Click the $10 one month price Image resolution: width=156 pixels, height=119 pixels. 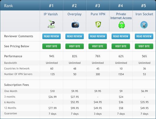coord(52,91)
